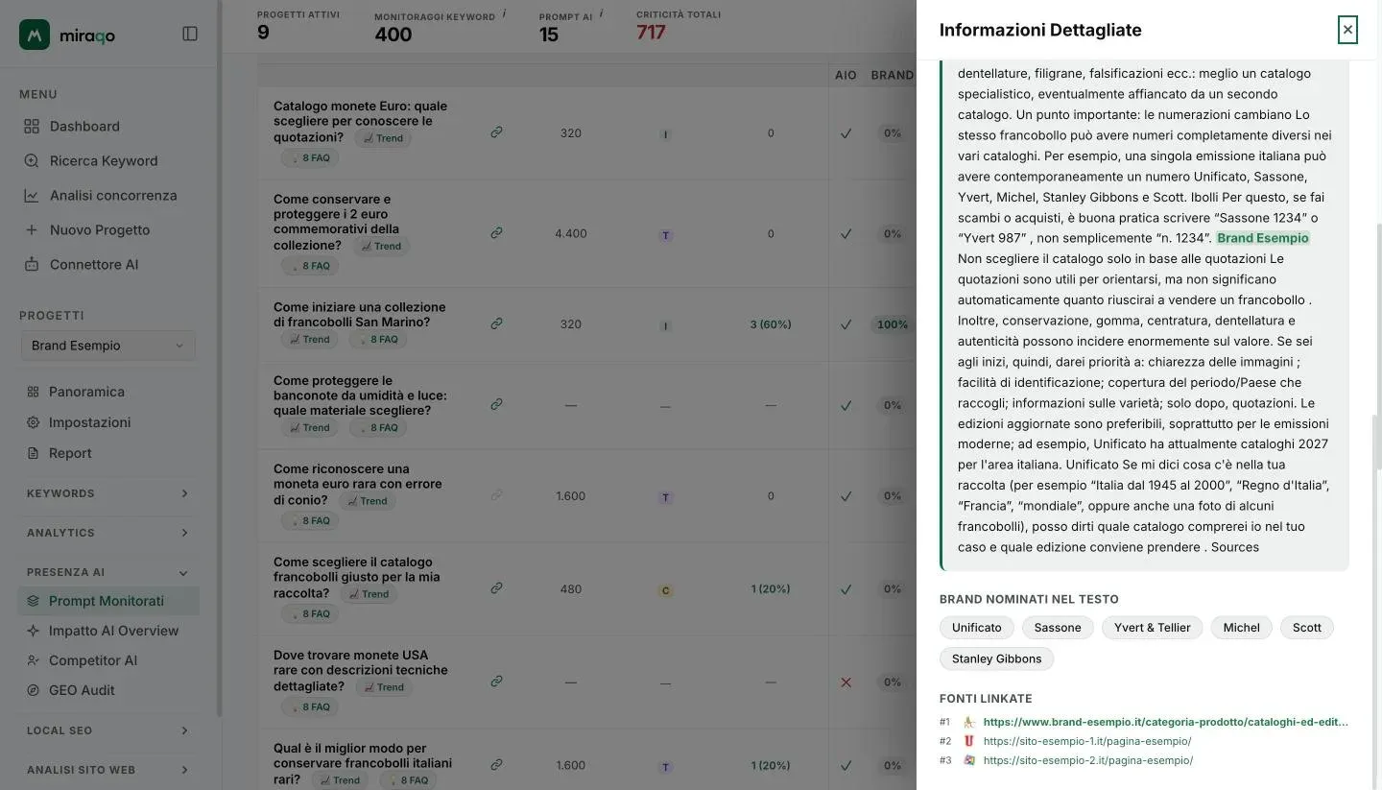Click Trend badge on monete USA rare row
The height and width of the screenshot is (790, 1382).
[384, 687]
